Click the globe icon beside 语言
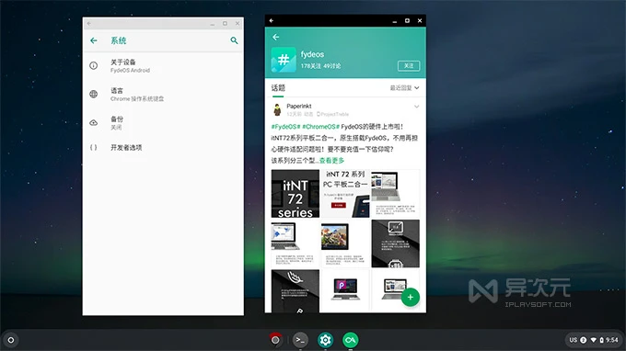 pyautogui.click(x=93, y=94)
